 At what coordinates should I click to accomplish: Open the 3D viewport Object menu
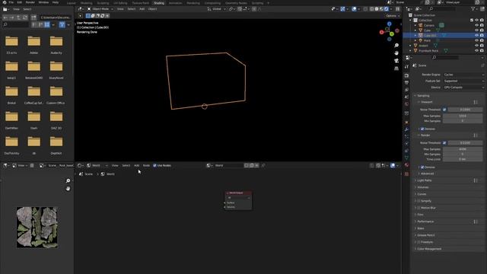[152, 9]
